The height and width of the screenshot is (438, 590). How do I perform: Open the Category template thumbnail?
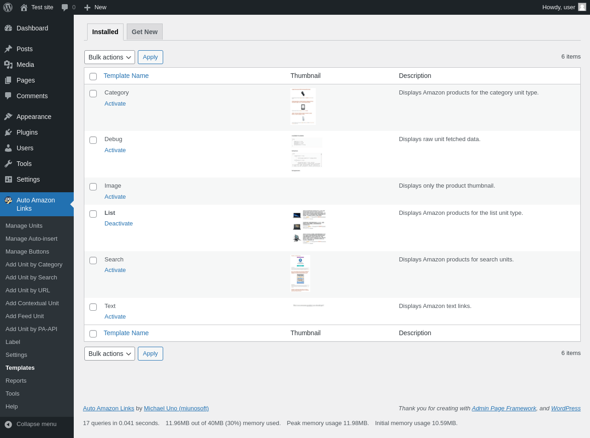pos(303,107)
